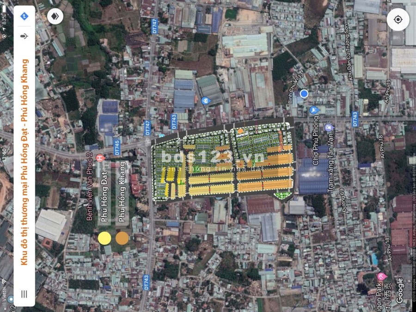Center map with my location button

pyautogui.click(x=398, y=19)
